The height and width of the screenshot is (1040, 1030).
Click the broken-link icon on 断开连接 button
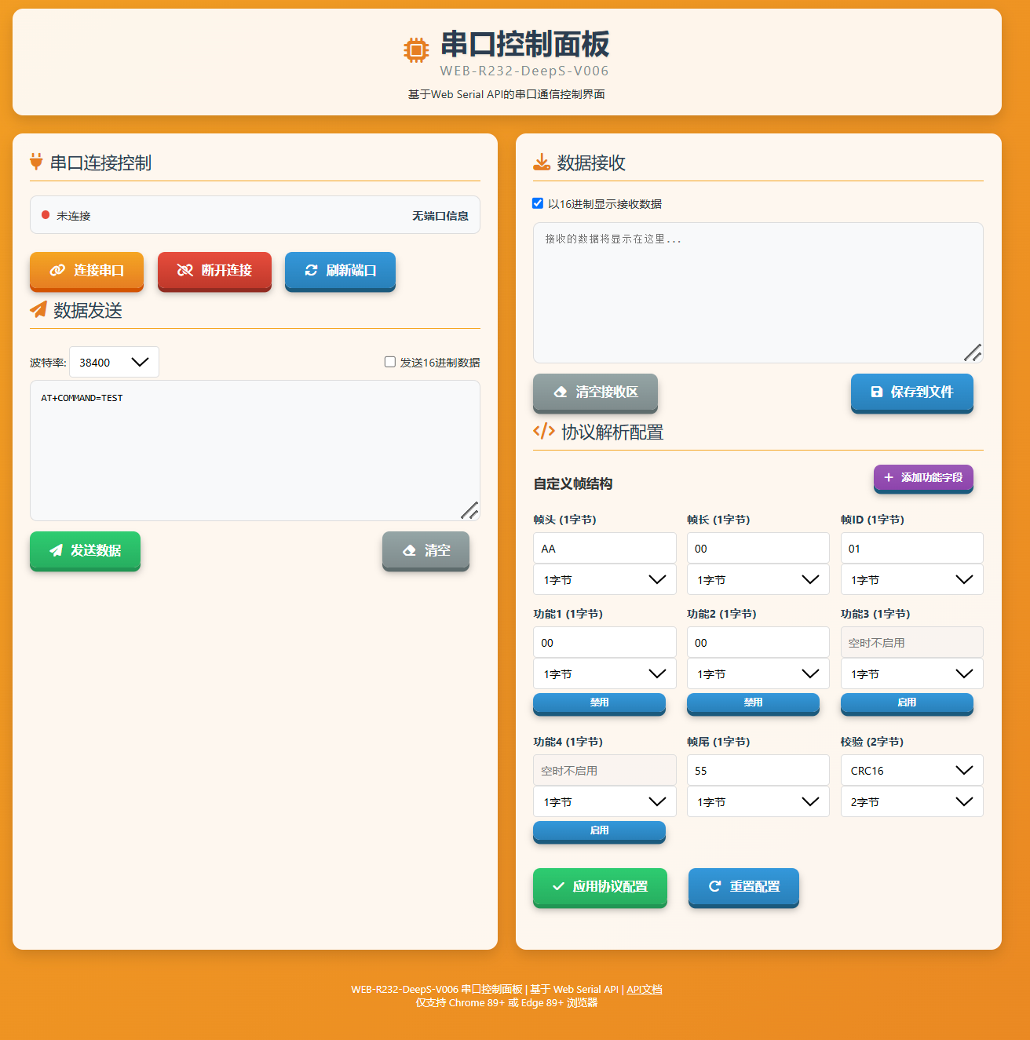(185, 270)
